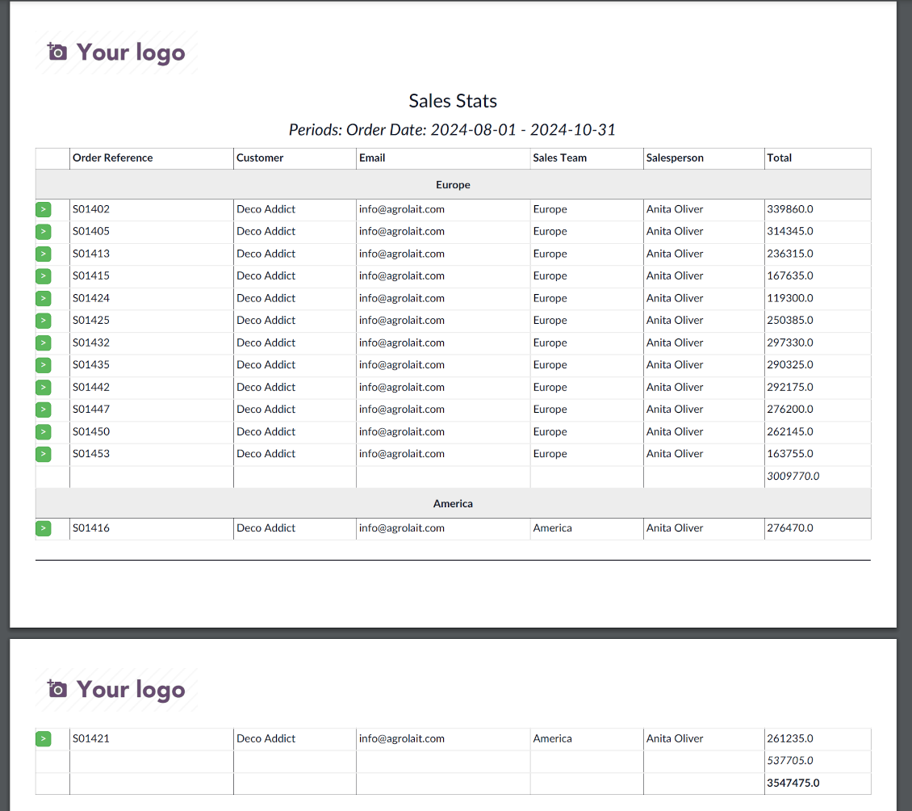The width and height of the screenshot is (912, 811).
Task: Click the grand total 3547475.0 cell
Action: pyautogui.click(x=793, y=783)
